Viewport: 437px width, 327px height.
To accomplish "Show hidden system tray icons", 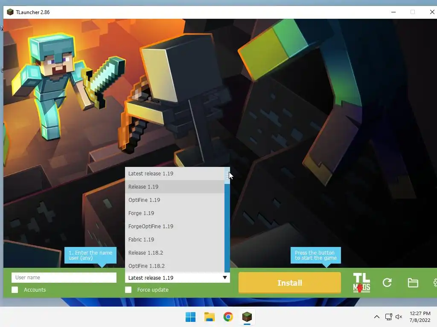I will pyautogui.click(x=376, y=317).
